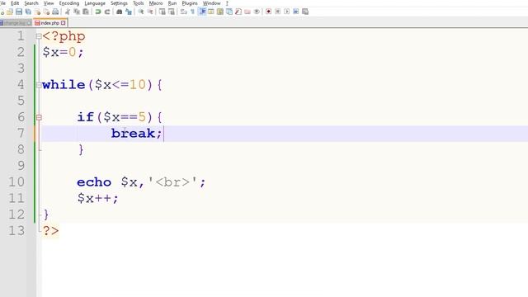Click the 'while' keyword on line 4
The image size is (528, 297).
64,84
